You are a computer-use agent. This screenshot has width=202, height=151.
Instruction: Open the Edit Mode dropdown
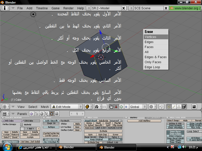click(67, 107)
